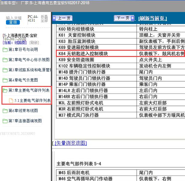
Task: Click the 当前：线路图 link
Action: coord(15,43)
